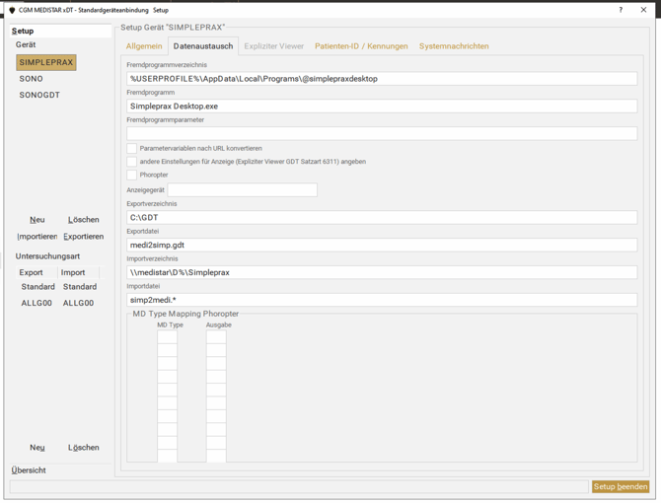Select Standard in Export column

coord(37,287)
